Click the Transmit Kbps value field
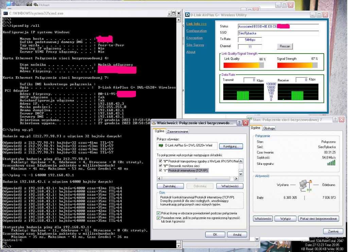The width and height of the screenshot is (348, 252). pos(250,80)
